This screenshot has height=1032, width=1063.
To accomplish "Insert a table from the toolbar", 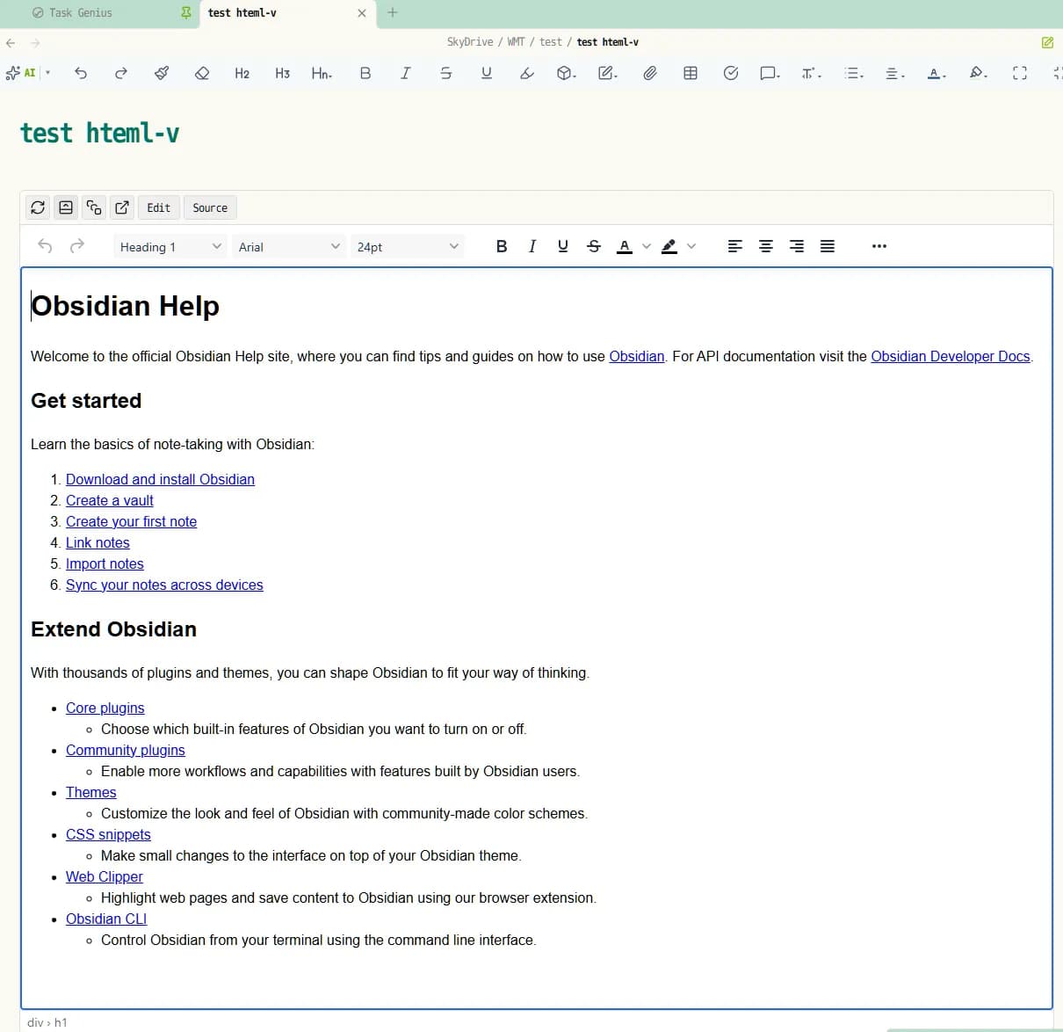I will click(691, 73).
